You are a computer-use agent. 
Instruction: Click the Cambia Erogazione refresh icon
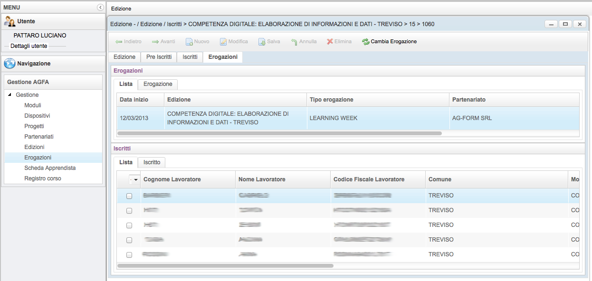click(x=365, y=42)
